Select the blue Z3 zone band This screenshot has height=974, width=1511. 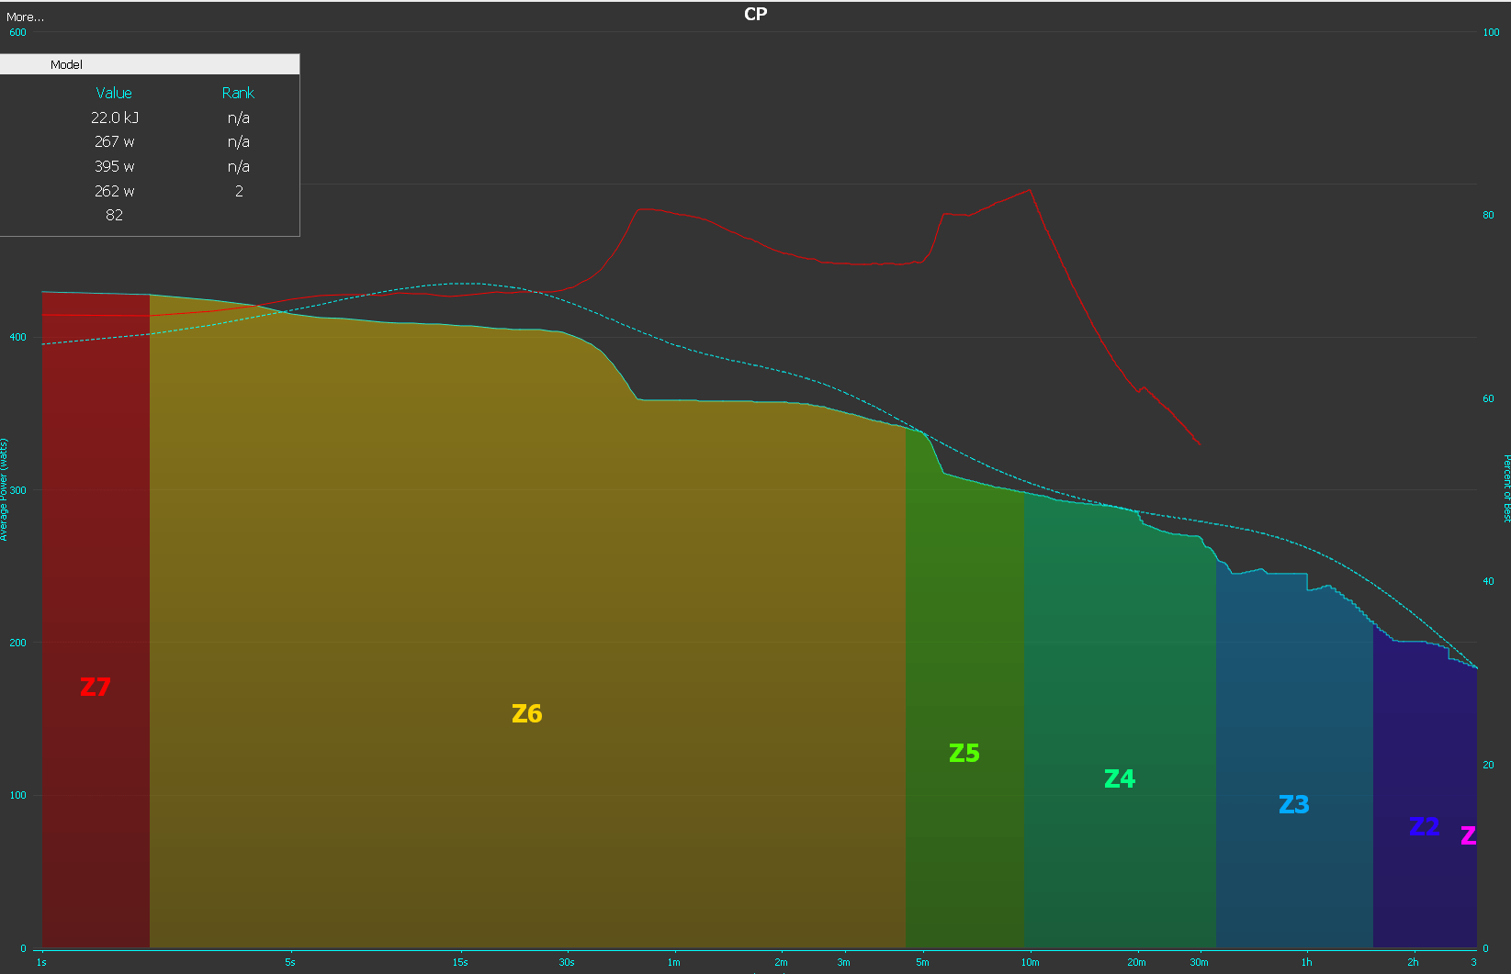[x=1293, y=804]
